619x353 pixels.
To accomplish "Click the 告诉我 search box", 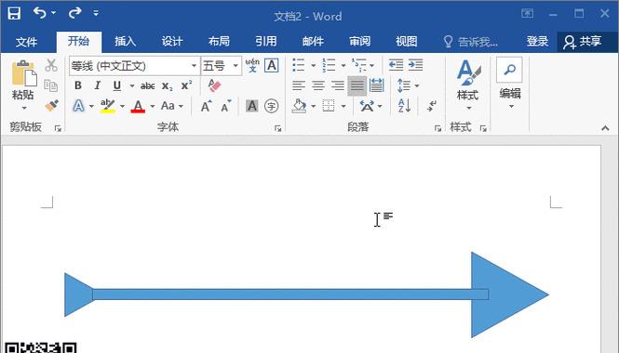I will (471, 42).
